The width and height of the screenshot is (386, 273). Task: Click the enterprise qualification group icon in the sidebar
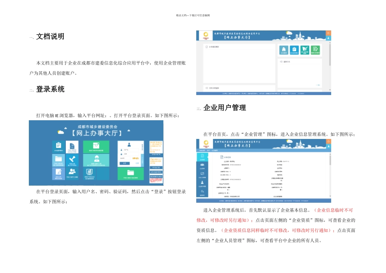pyautogui.click(x=202, y=166)
